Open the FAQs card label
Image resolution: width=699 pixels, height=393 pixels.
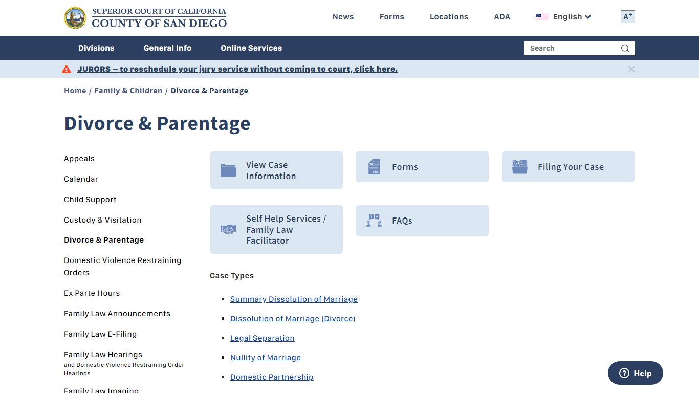(402, 221)
